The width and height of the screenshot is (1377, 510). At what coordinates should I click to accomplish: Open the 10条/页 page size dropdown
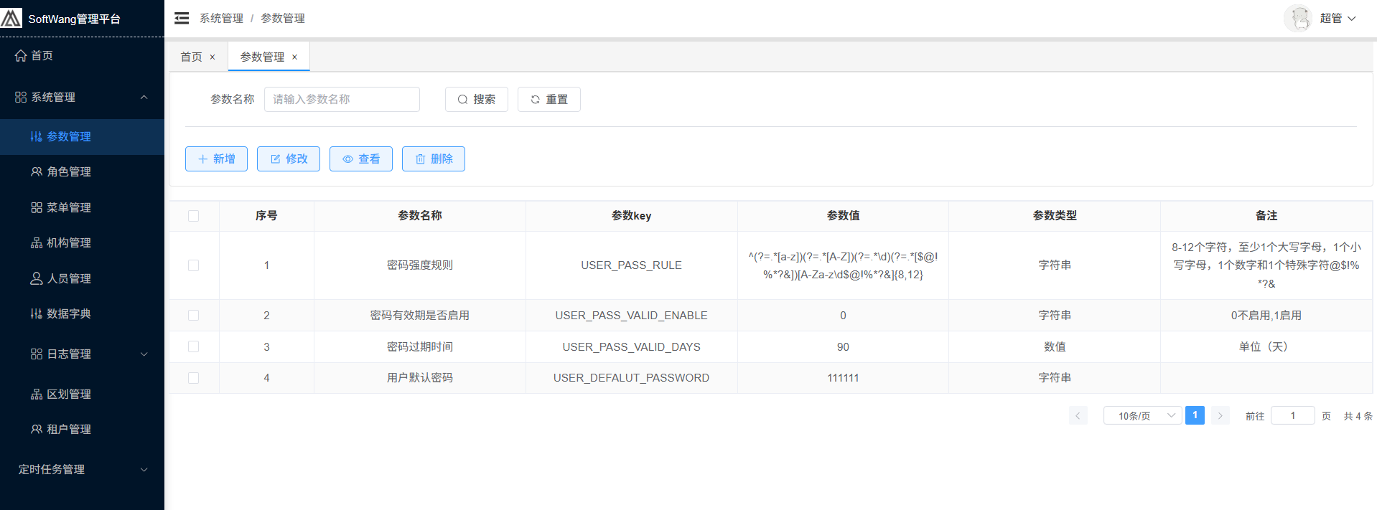[1142, 416]
